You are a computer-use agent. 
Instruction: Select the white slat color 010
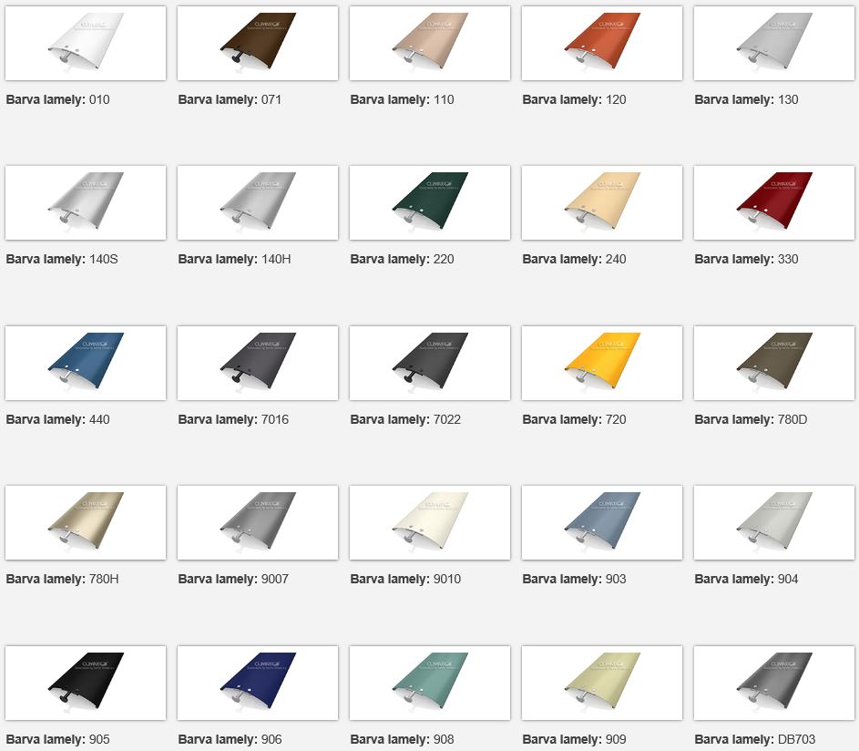(x=86, y=44)
